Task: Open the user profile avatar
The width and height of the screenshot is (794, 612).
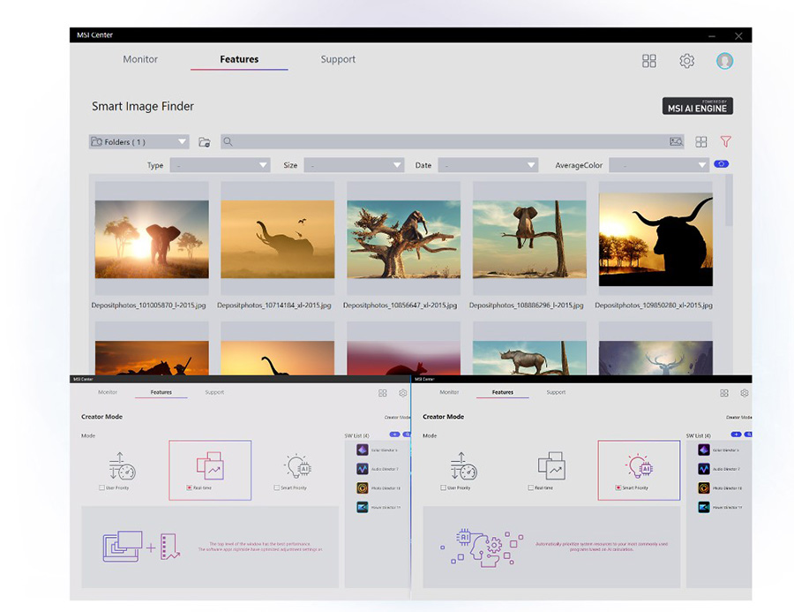Action: (x=724, y=61)
